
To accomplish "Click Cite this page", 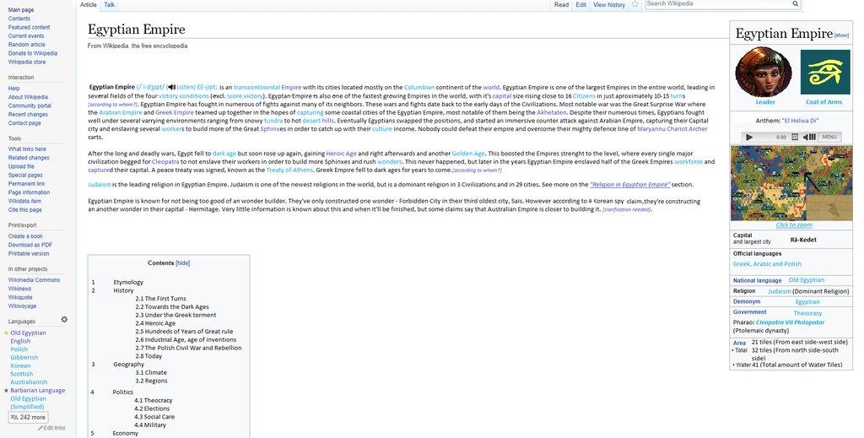I will click(24, 210).
